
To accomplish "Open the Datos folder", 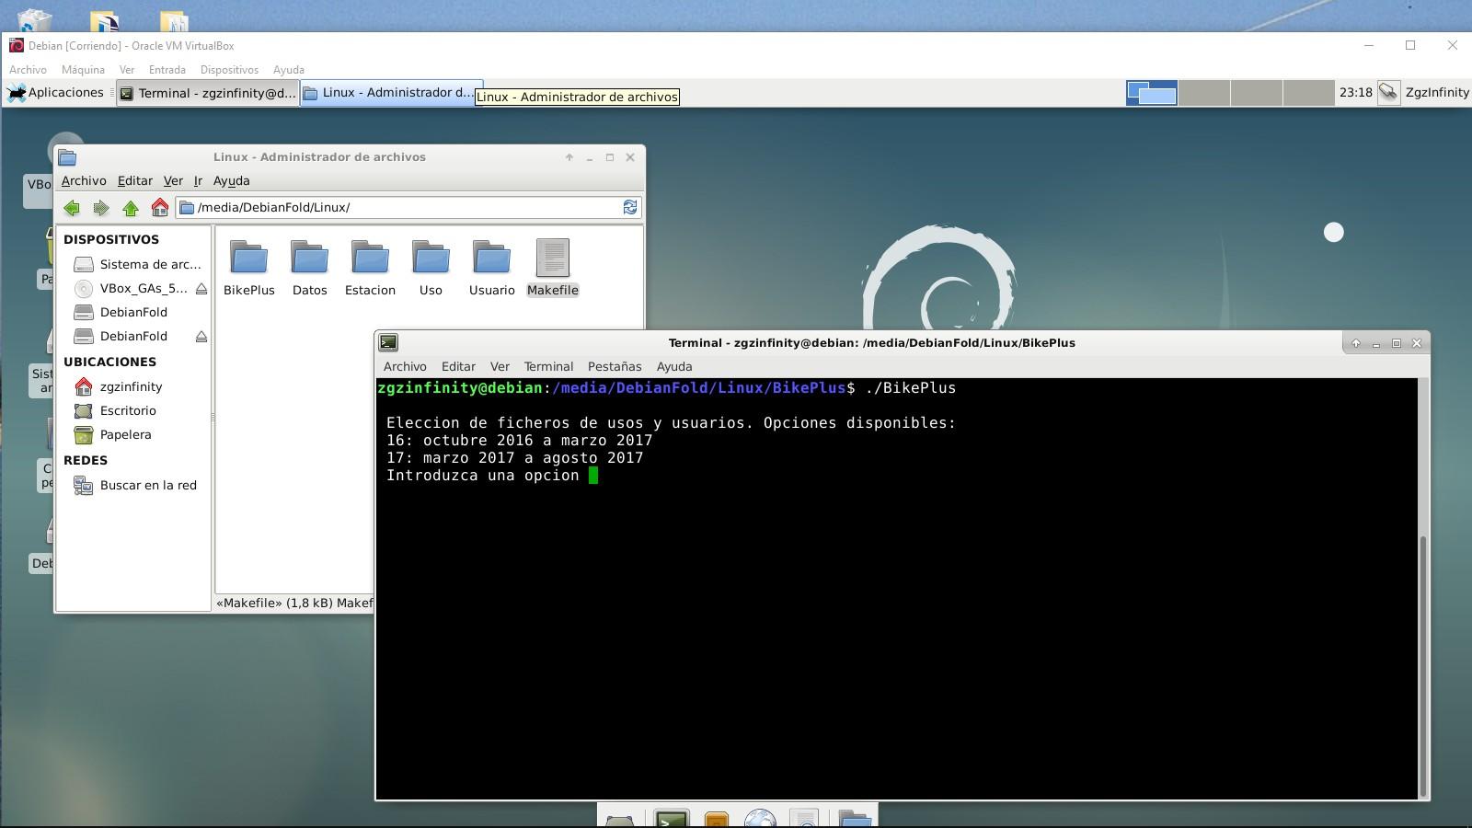I will coord(310,268).
